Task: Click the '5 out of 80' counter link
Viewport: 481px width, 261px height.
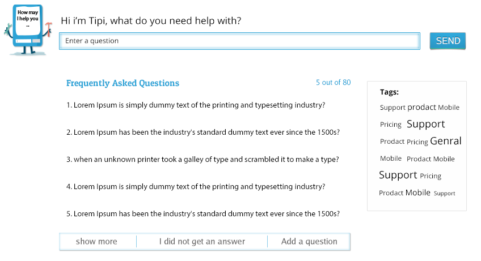Action: coord(333,83)
